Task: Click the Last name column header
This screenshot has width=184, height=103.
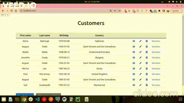Action: coord(45,35)
